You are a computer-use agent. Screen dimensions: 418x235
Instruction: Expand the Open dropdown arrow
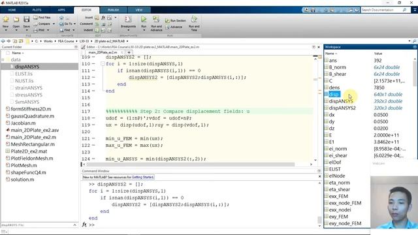[16, 30]
